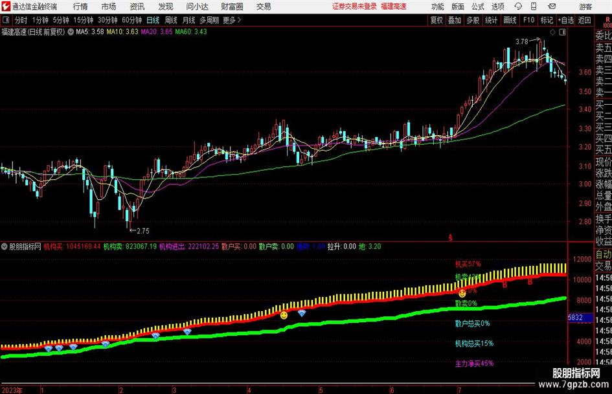This screenshot has height=394, width=612.
Task: Click the 统计 statistics toolbar button
Action: (491, 20)
